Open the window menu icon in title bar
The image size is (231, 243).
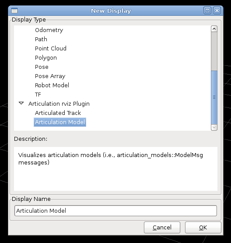[14, 11]
